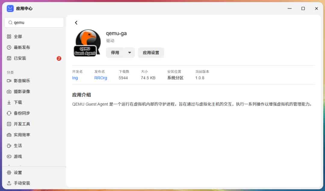Click the 摄影录像 camera icon
This screenshot has height=191, width=325.
9,91
